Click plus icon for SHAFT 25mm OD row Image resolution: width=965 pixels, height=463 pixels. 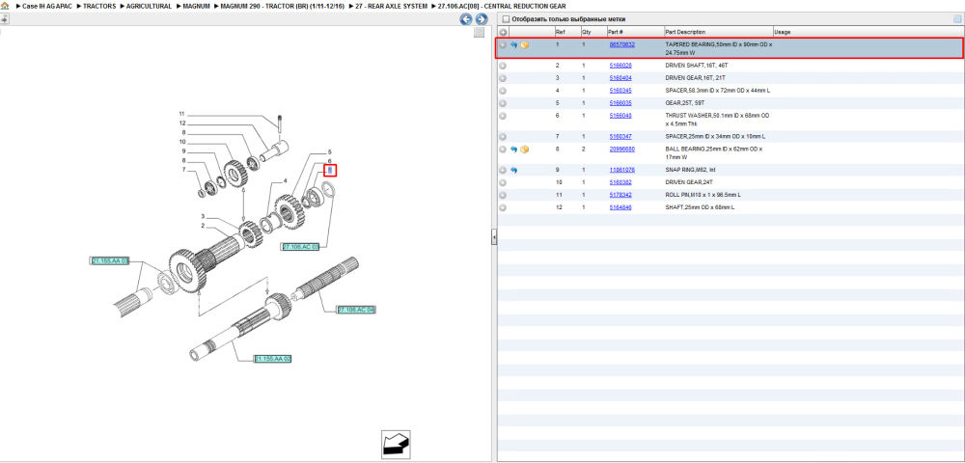(503, 207)
